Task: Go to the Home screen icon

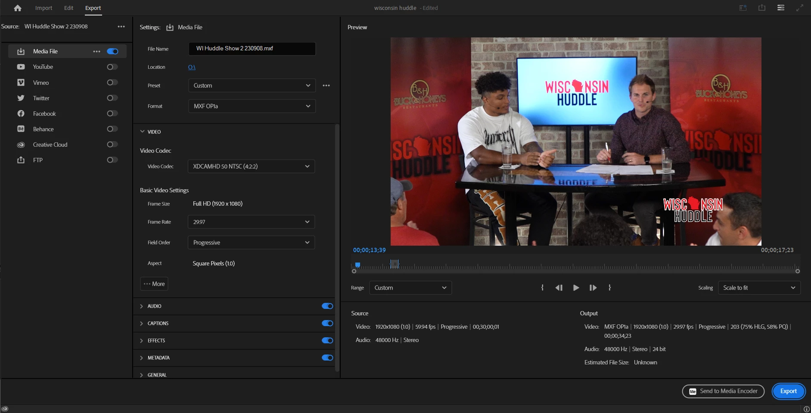Action: coord(18,8)
